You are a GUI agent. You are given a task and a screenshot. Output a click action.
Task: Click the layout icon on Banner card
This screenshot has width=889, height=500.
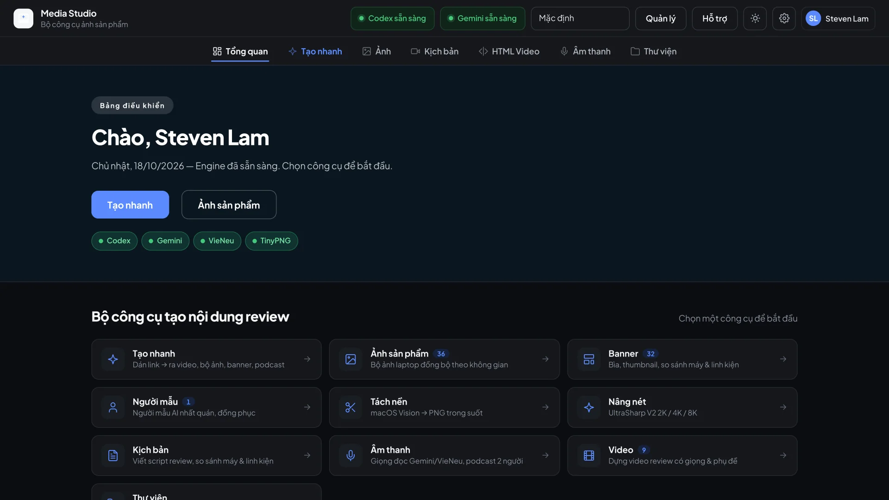click(588, 359)
